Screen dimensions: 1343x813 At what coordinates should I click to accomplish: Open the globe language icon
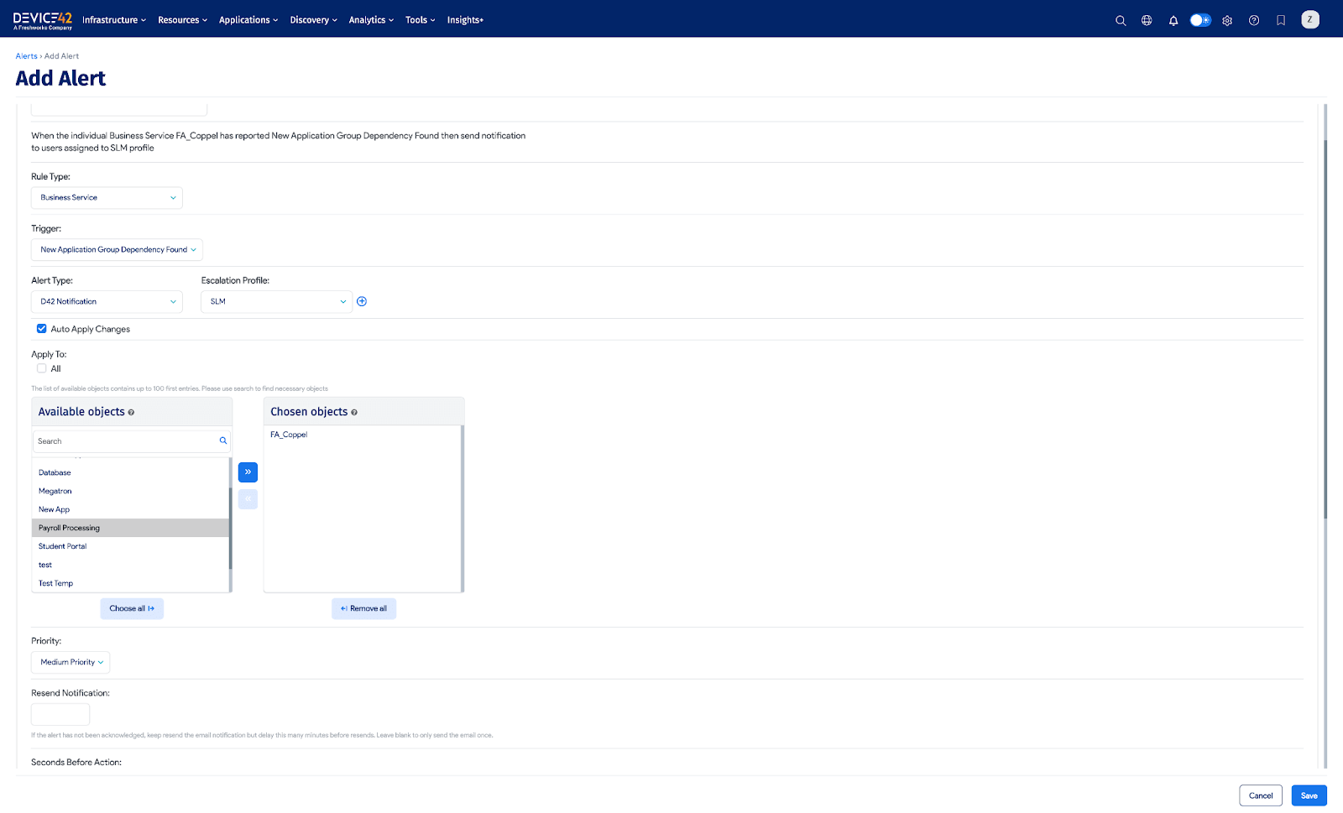click(1147, 20)
